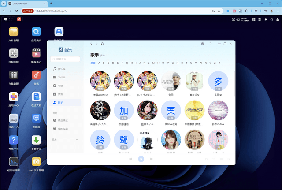
Task: Open music app settings gear
Action: [x=203, y=44]
